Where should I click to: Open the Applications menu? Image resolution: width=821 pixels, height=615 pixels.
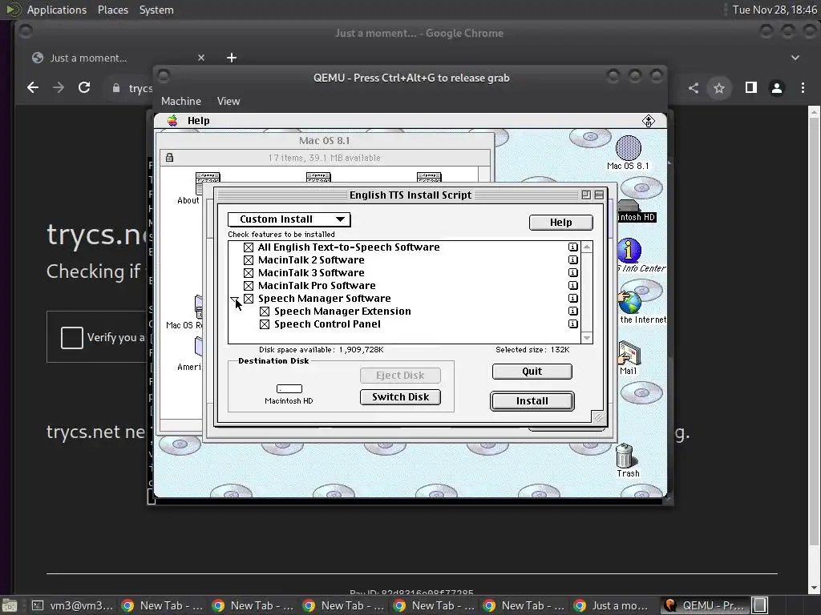(57, 10)
